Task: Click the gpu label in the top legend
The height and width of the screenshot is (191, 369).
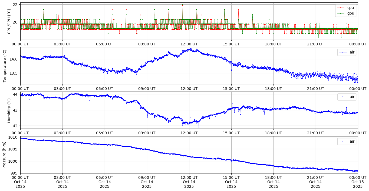Action: pos(351,13)
